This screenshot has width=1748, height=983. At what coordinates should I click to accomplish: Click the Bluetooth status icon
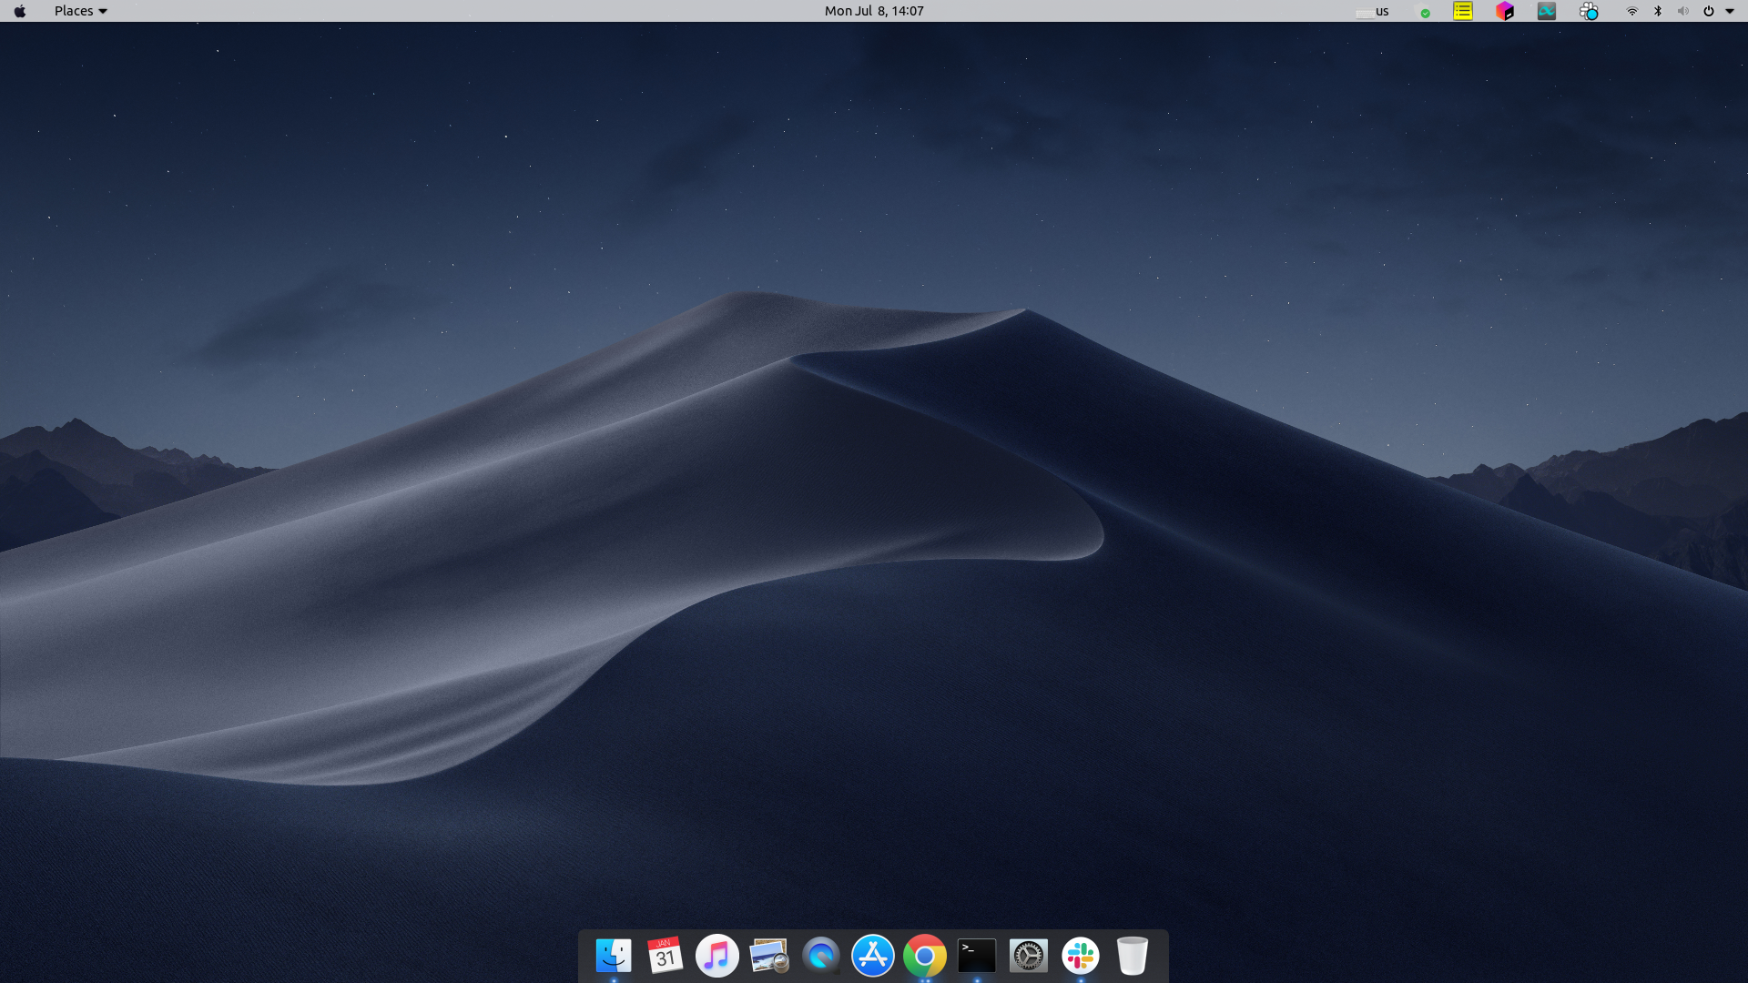(x=1658, y=11)
